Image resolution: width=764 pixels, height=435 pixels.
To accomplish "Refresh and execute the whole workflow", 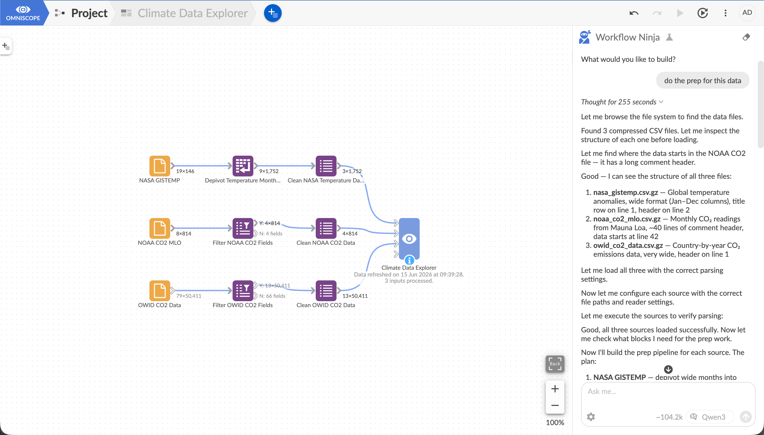I will click(x=702, y=13).
